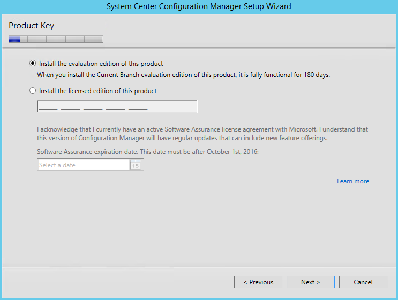
Task: Click the second wizard progress segment
Action: 37,39
